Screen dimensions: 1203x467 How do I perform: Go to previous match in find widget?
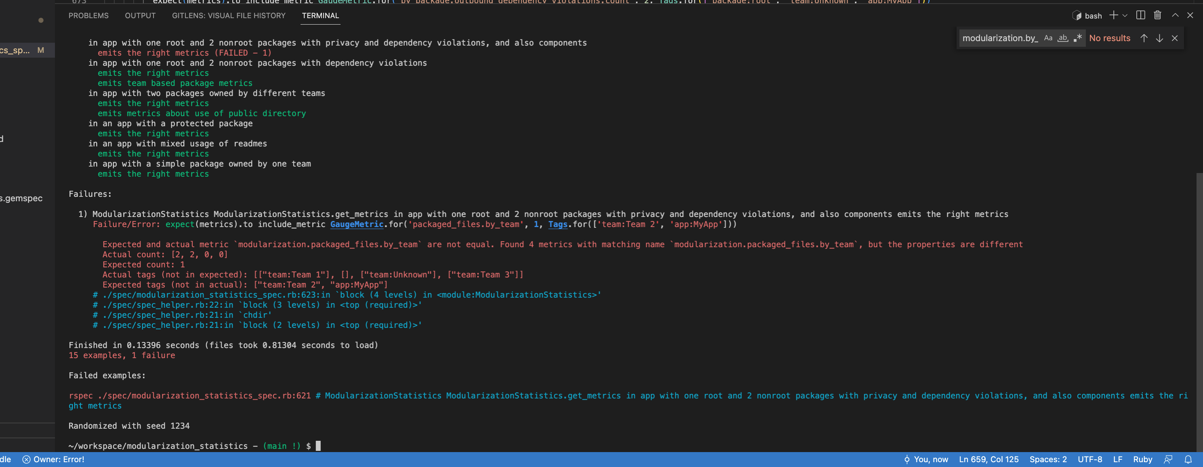(1144, 38)
